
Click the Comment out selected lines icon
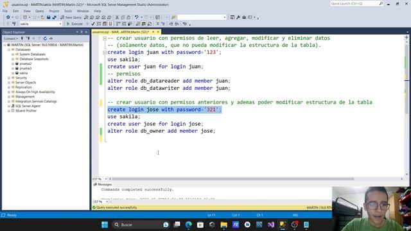pos(157,24)
